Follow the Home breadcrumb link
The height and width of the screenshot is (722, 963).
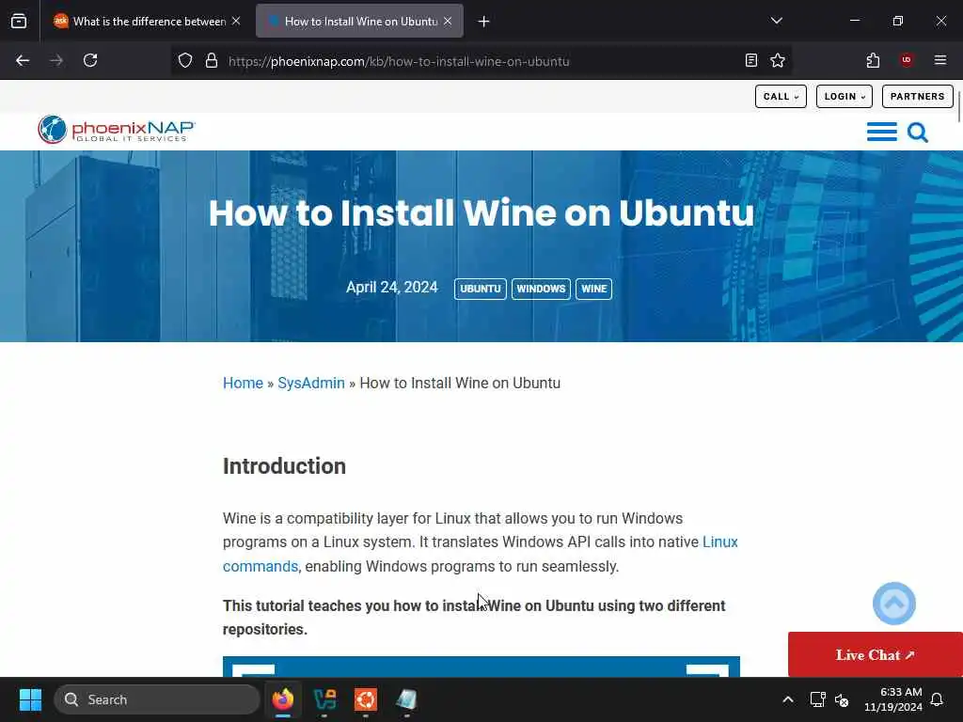pos(243,384)
